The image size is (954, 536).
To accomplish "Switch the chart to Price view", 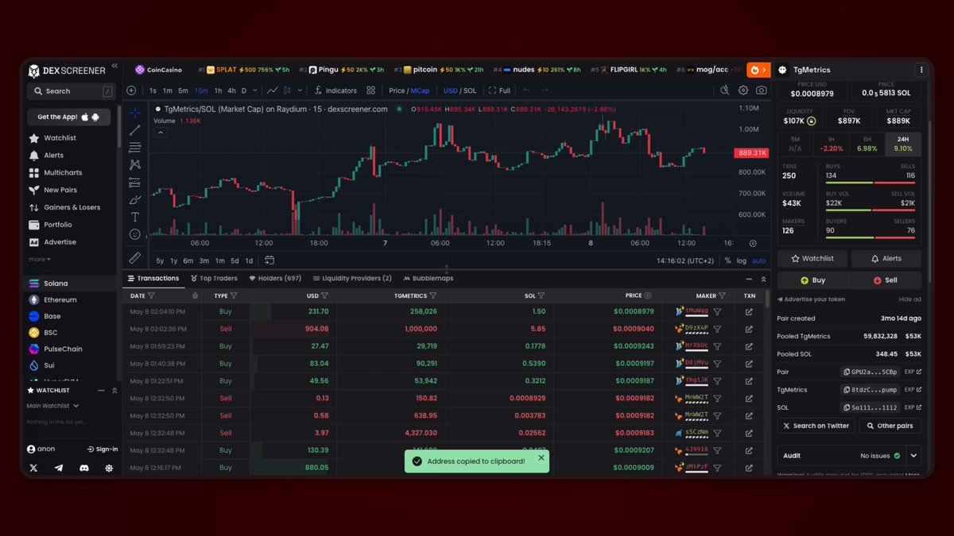I will (396, 91).
